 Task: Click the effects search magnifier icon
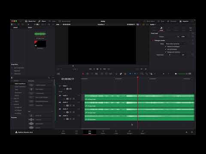pos(49,77)
